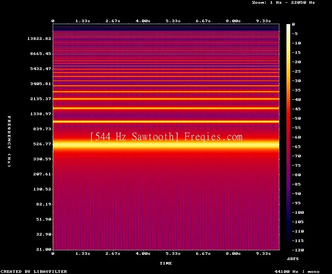Click the 839.73 frequency axis label

tap(42, 129)
